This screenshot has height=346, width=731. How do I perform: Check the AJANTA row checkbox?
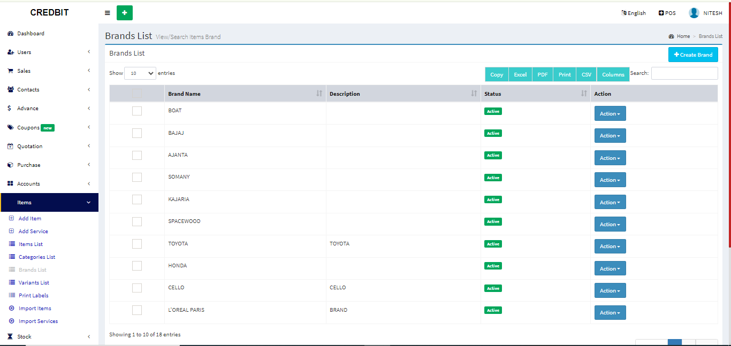137,155
